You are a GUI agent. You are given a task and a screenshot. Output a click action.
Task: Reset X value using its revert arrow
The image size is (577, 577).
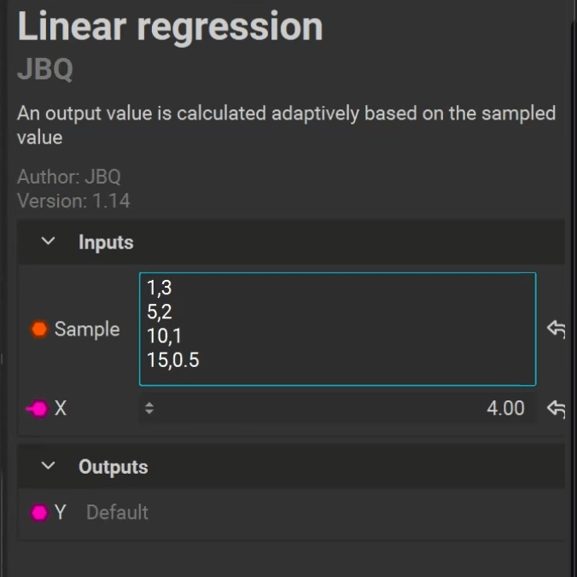(x=556, y=409)
